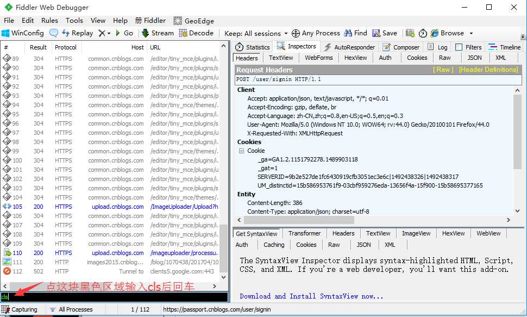The width and height of the screenshot is (527, 317).
Task: Open the Timeline tab
Action: coord(505,47)
